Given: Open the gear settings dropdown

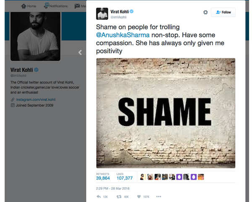Looking at the screenshot, I should pyautogui.click(x=205, y=12).
